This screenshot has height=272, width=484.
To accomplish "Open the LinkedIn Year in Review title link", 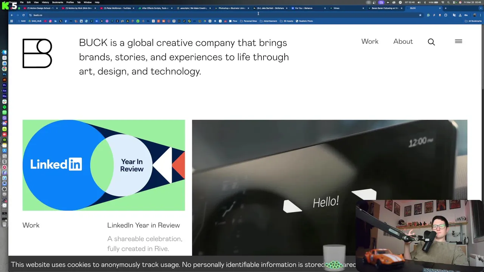I will click(x=144, y=225).
